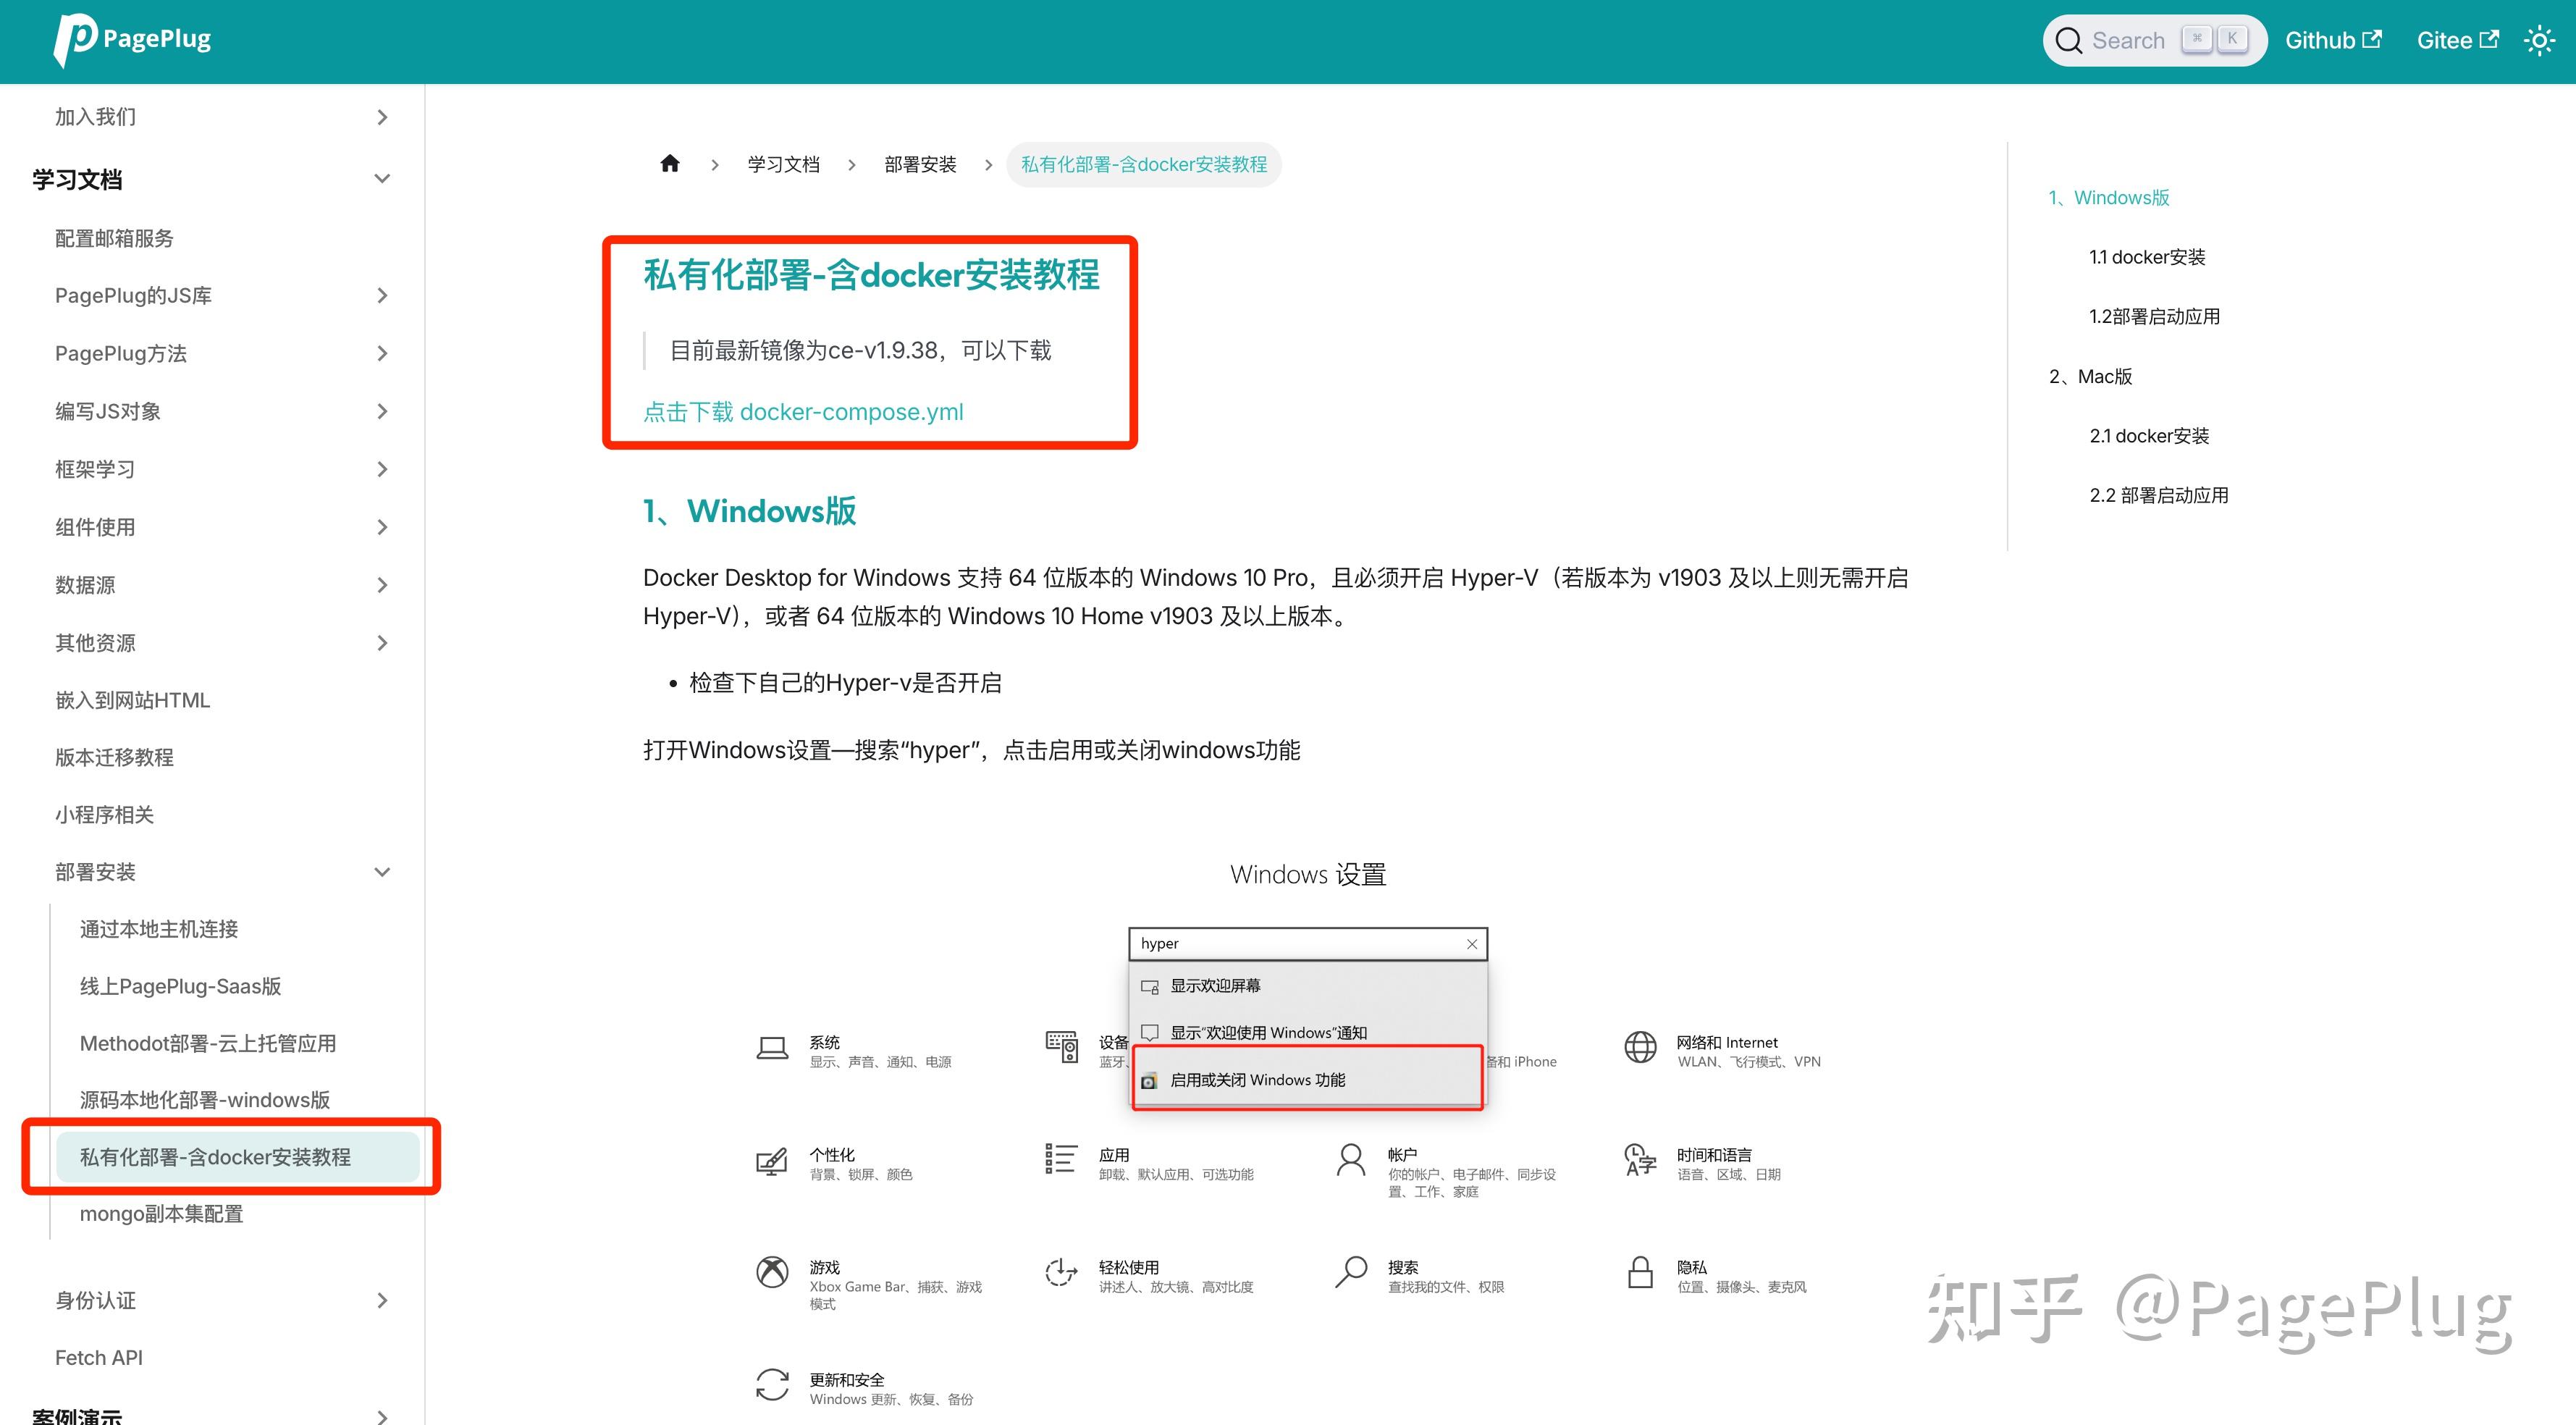Open Github via its external link icon
2576x1425 pixels.
2373,39
